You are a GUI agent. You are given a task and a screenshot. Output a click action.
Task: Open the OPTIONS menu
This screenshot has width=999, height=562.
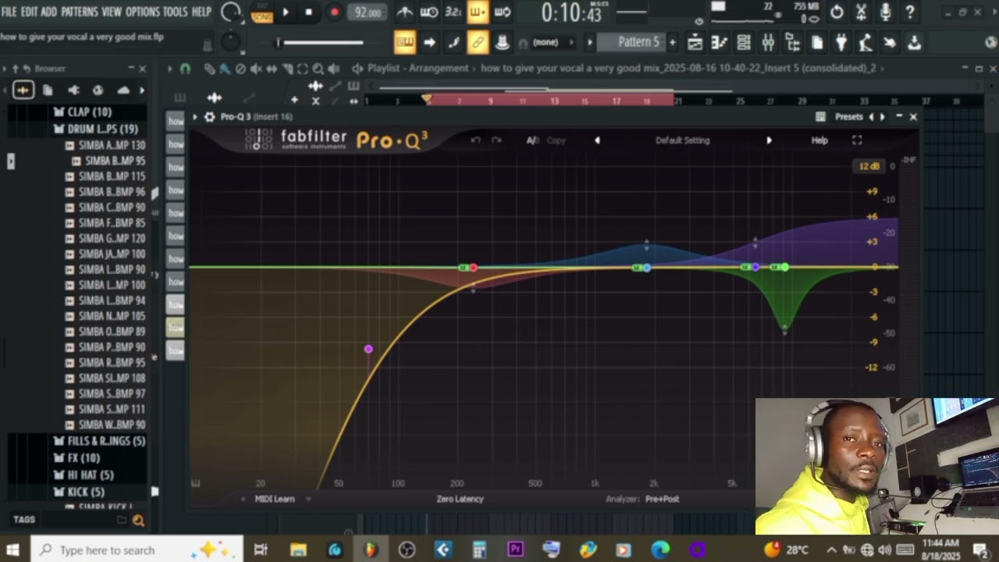[x=142, y=12]
